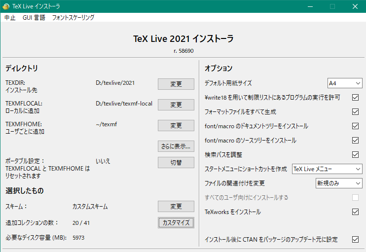The height and width of the screenshot is (252, 366).
Task: Toggle CTAN update source checkbox
Action: [355, 239]
